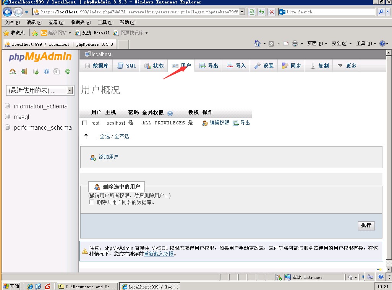Image resolution: width=392 pixels, height=290 pixels.
Task: Tick the 删除与用户同名的数据库 checkbox
Action: pos(92,202)
